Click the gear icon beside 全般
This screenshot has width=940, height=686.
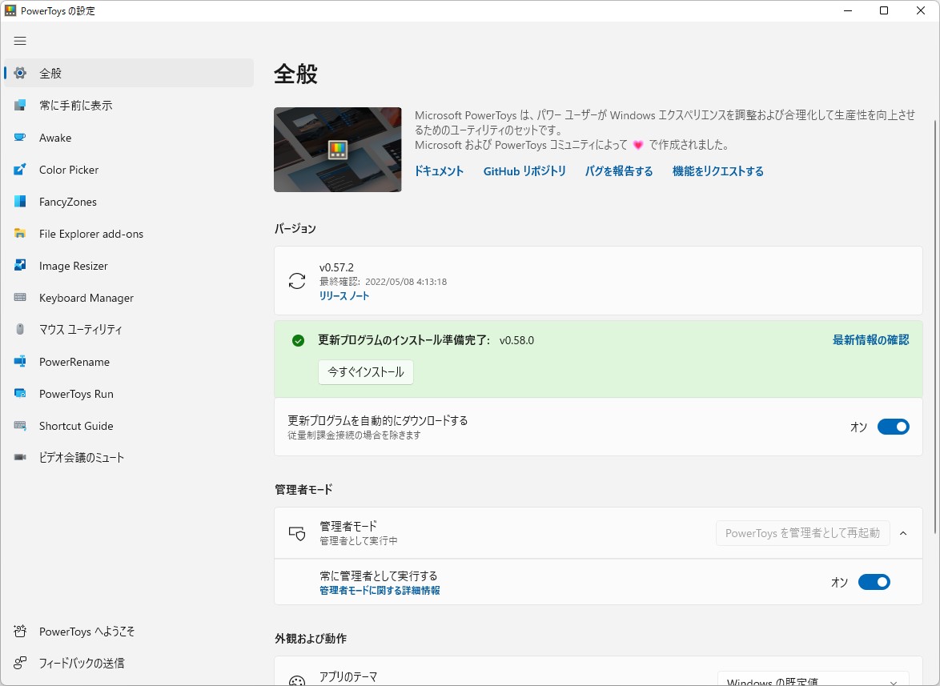20,73
